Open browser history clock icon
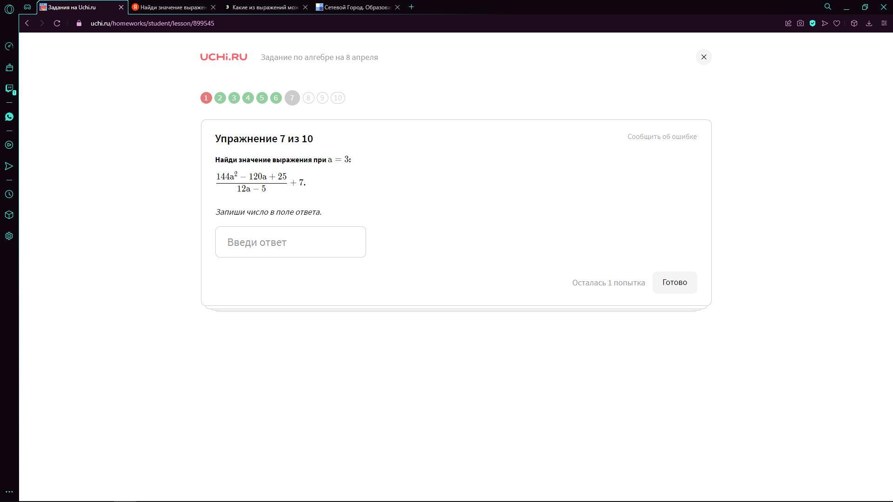 [x=9, y=194]
